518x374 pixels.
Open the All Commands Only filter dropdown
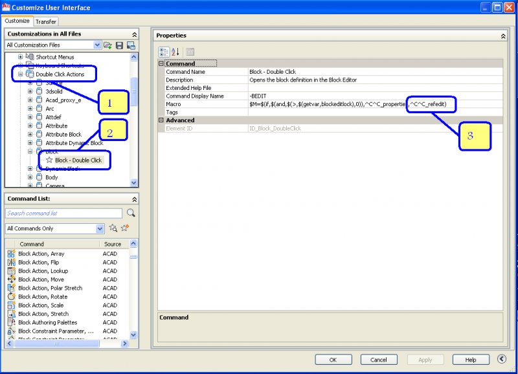(100, 228)
